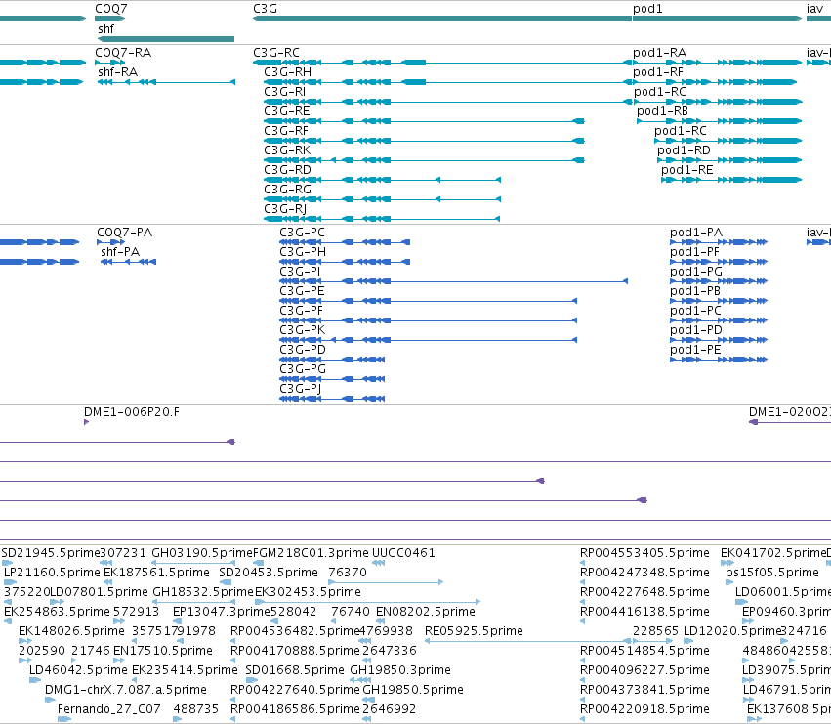The height and width of the screenshot is (724, 831).
Task: Click EST DMG1-chrX.7.087.a.5prime
Action: (126, 690)
